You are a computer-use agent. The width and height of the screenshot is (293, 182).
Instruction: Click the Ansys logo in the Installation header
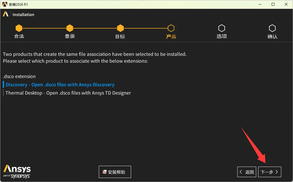(6, 14)
